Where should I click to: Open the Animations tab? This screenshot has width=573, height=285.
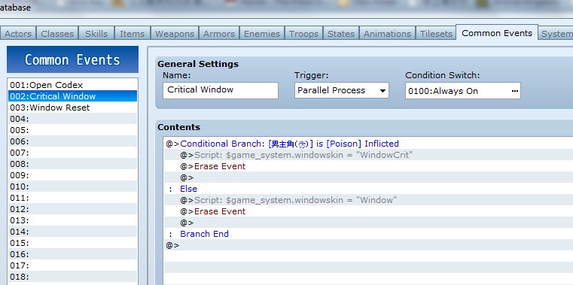click(x=387, y=34)
